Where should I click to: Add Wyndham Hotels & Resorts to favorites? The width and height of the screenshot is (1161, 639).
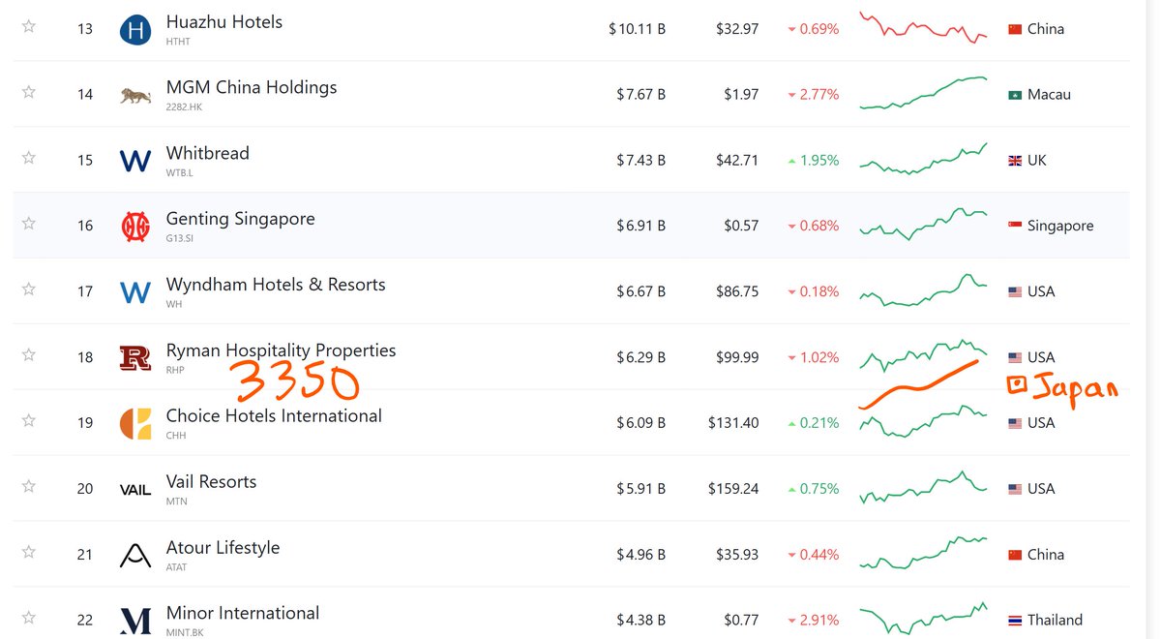29,289
